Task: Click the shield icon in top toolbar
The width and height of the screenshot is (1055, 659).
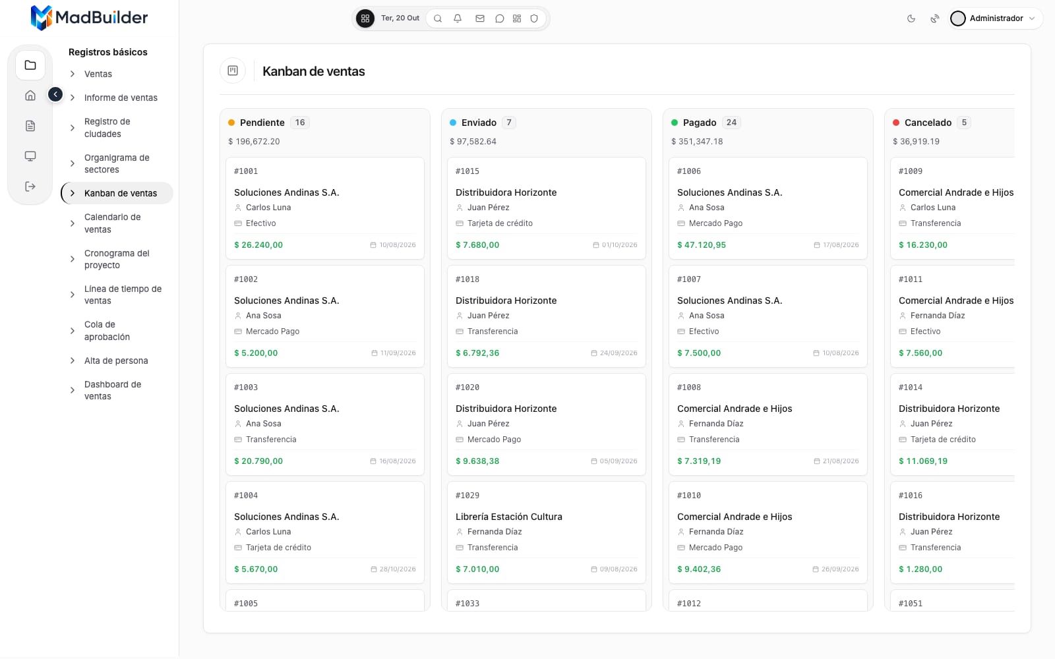Action: (x=534, y=18)
